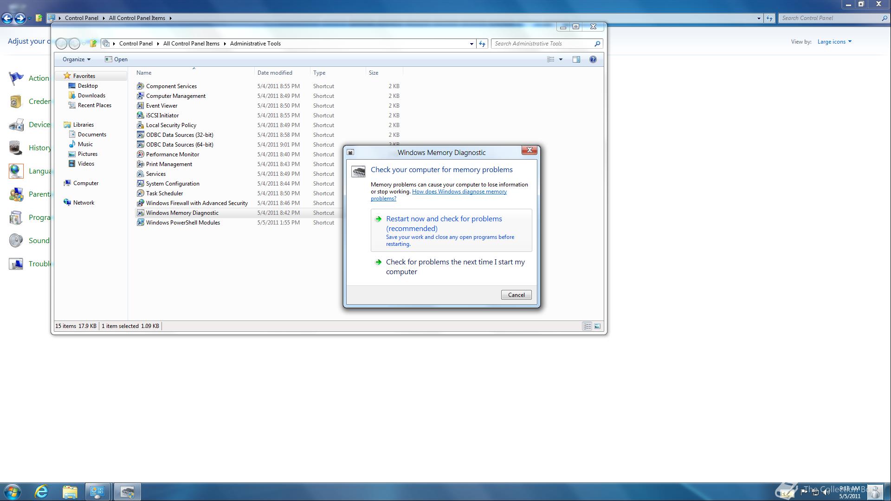Refresh the Administrative Tools address bar
The image size is (891, 501).
(482, 44)
